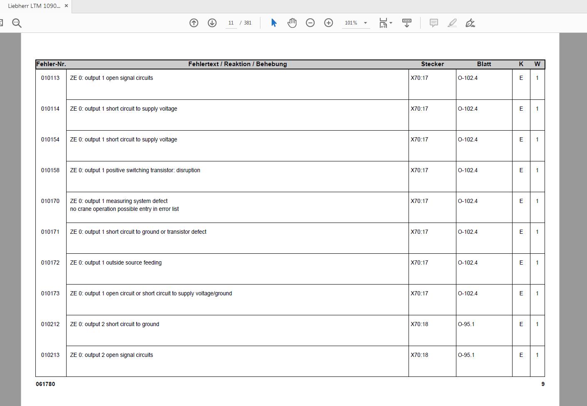587x406 pixels.
Task: Click error number 010170 in the table
Action: 50,201
